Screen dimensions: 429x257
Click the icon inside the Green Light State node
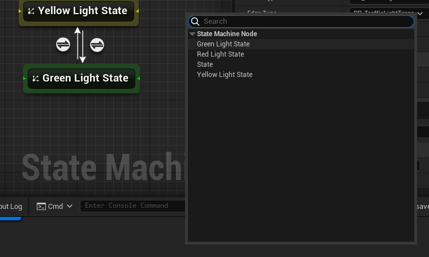pos(36,79)
